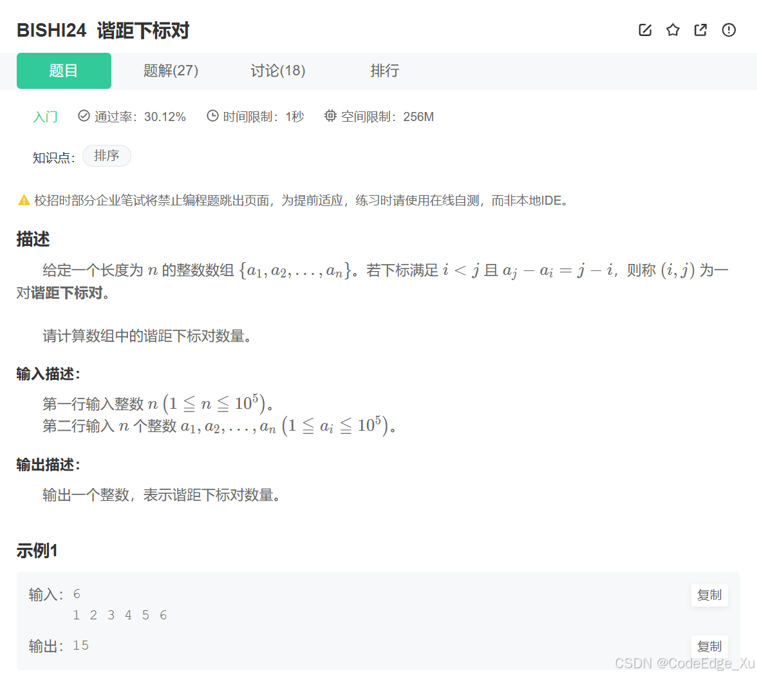
Task: Select the sample input text 1 2 3 4 5 6
Action: tap(120, 615)
